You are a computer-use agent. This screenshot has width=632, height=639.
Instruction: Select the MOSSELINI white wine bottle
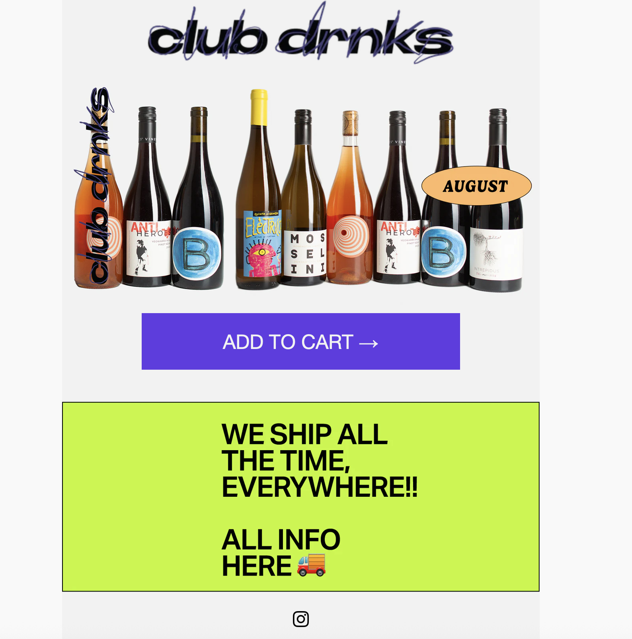pos(304,198)
